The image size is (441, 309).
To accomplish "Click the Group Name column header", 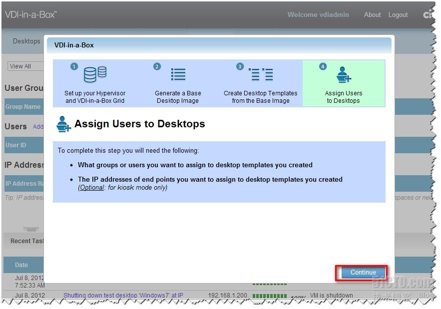I will coord(23,107).
